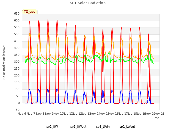The height and width of the screenshot is (132, 176).
Task: Click the 350 y-axis tick label
Action: tap(17, 55)
